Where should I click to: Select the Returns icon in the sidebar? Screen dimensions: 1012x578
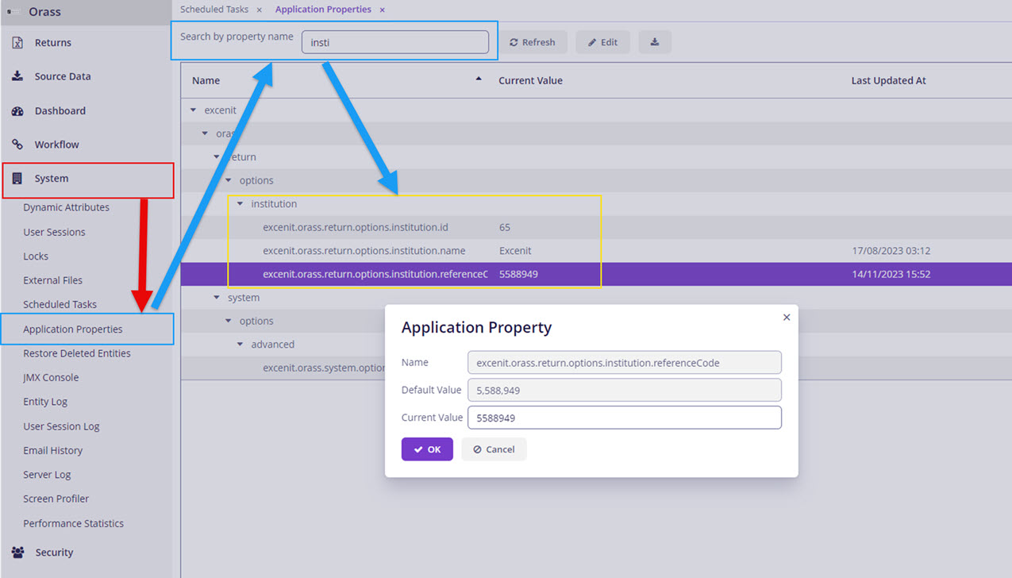pos(17,42)
